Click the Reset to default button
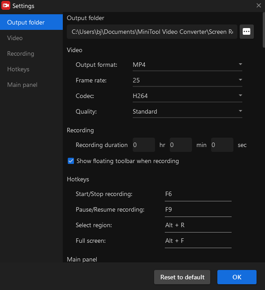Image resolution: width=265 pixels, height=290 pixels. [x=182, y=277]
